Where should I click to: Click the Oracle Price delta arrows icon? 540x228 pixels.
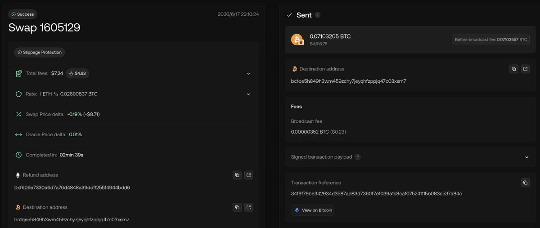18,134
